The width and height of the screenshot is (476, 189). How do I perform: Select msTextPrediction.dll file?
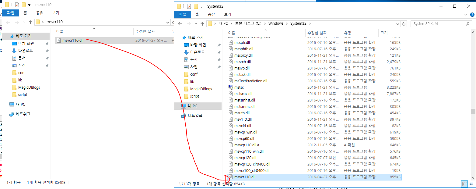250,81
